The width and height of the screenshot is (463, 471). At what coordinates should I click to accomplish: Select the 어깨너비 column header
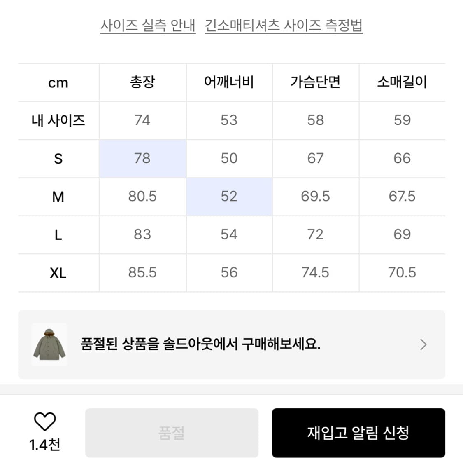pos(229,82)
